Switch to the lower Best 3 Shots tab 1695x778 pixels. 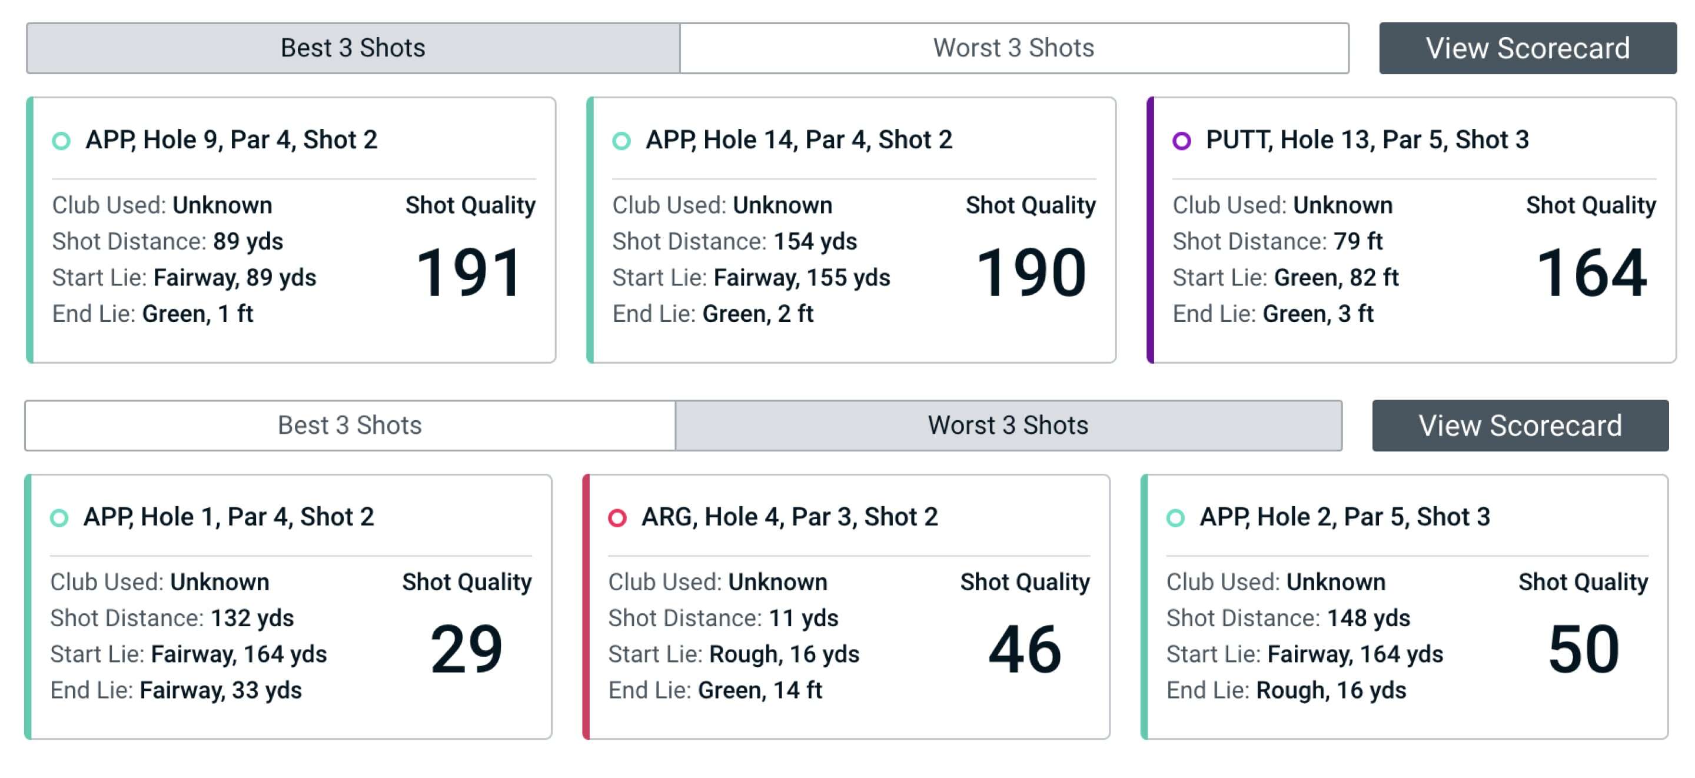350,425
